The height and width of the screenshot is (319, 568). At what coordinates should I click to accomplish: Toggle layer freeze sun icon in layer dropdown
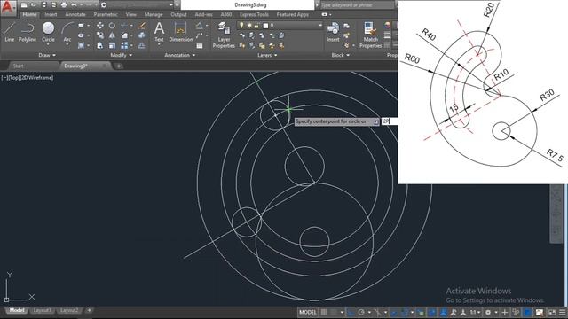tap(249, 26)
